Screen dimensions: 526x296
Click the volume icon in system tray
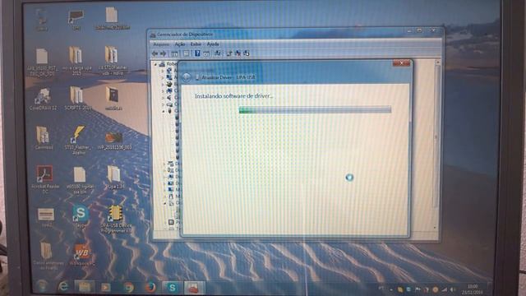click(453, 289)
